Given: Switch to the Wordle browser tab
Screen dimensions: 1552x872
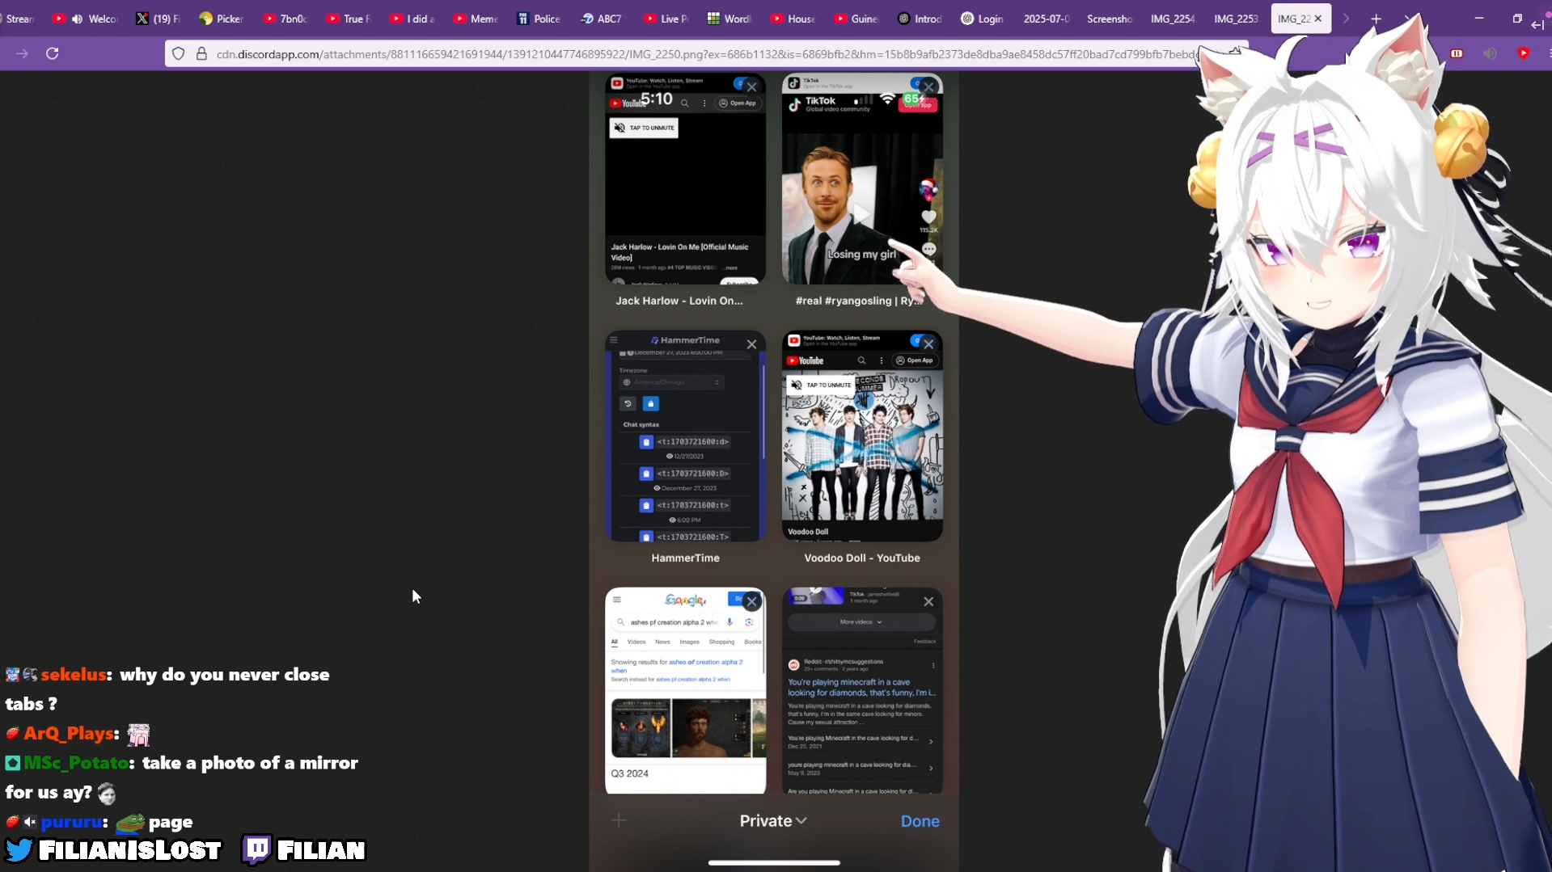Looking at the screenshot, I should [x=728, y=19].
